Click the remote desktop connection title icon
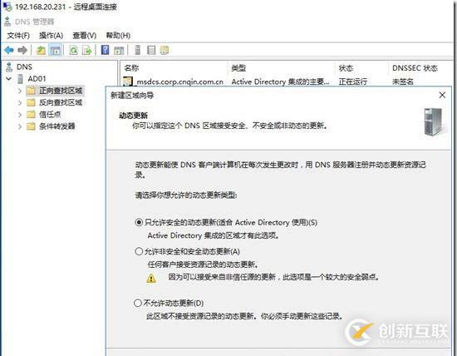This screenshot has height=356, width=457. click(7, 7)
